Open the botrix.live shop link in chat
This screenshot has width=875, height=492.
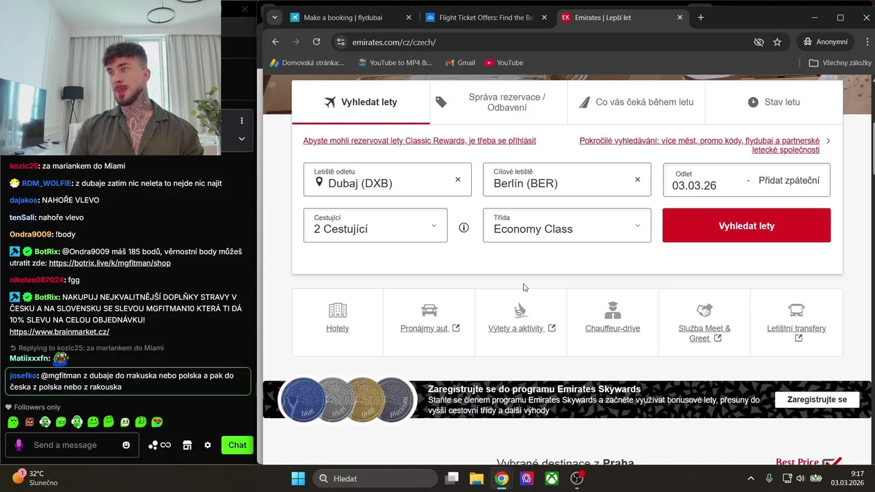point(110,263)
